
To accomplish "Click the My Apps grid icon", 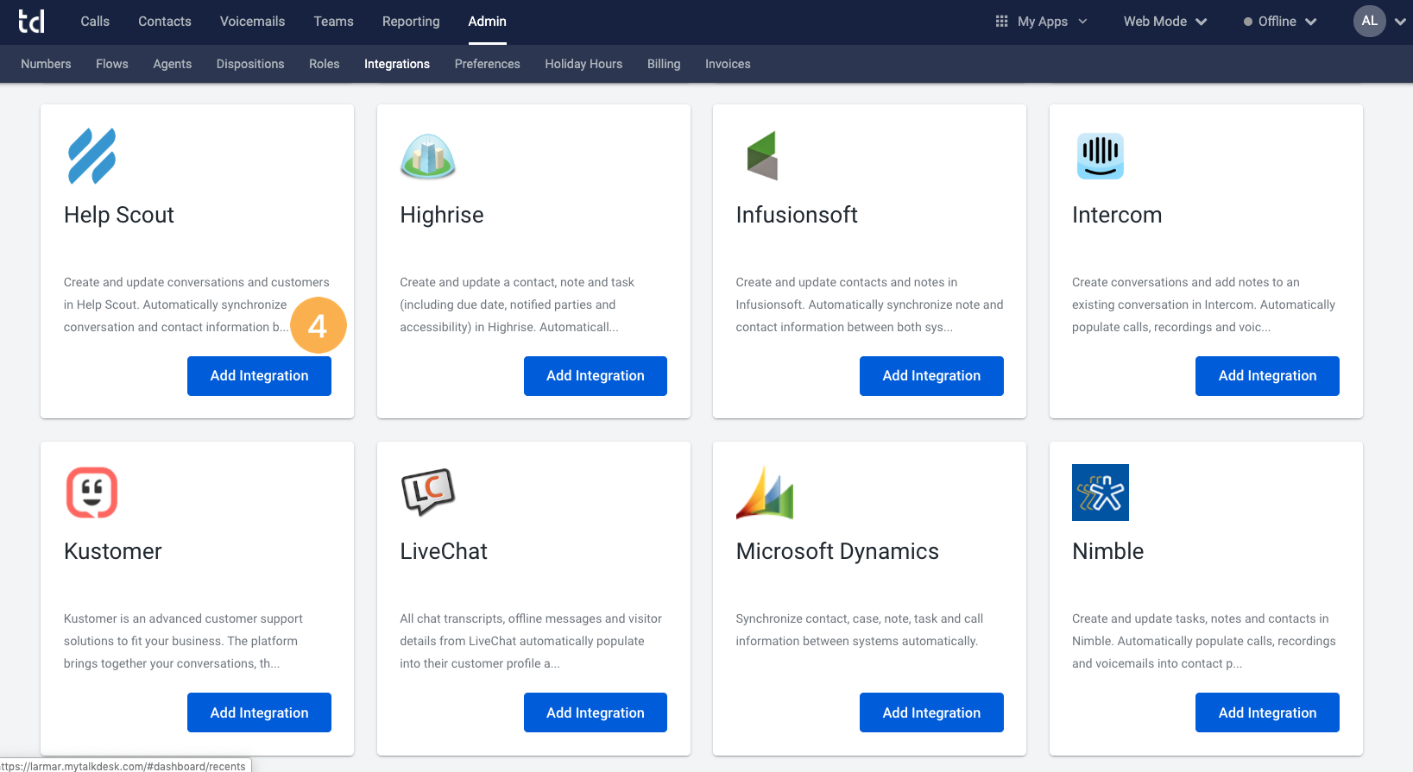I will (1001, 22).
